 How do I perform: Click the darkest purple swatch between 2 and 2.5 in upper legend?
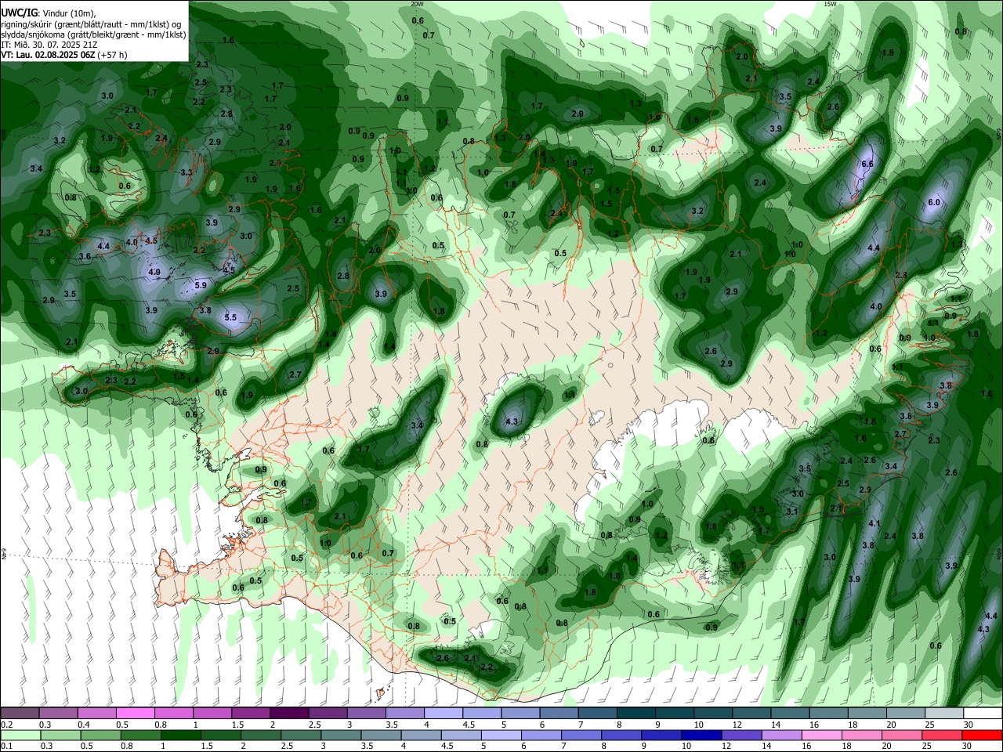click(288, 714)
